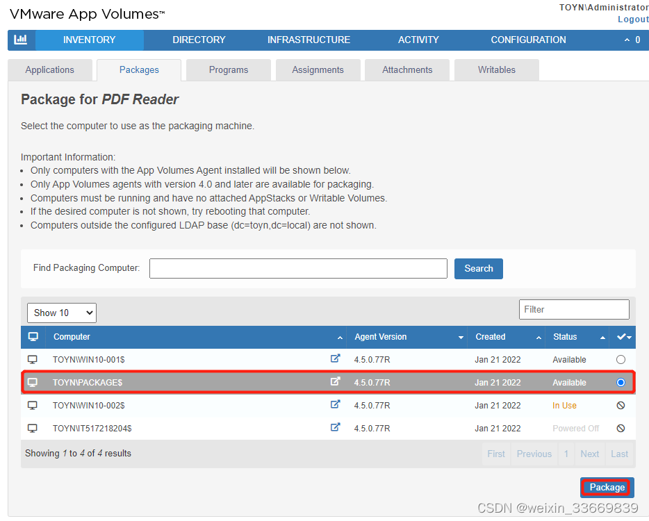Open the DIRECTORY menu

coord(199,40)
